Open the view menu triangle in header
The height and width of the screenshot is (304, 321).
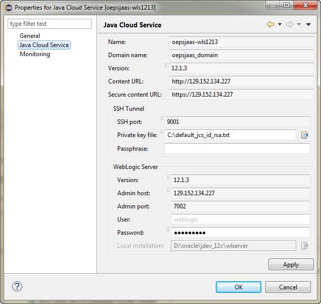[x=308, y=24]
